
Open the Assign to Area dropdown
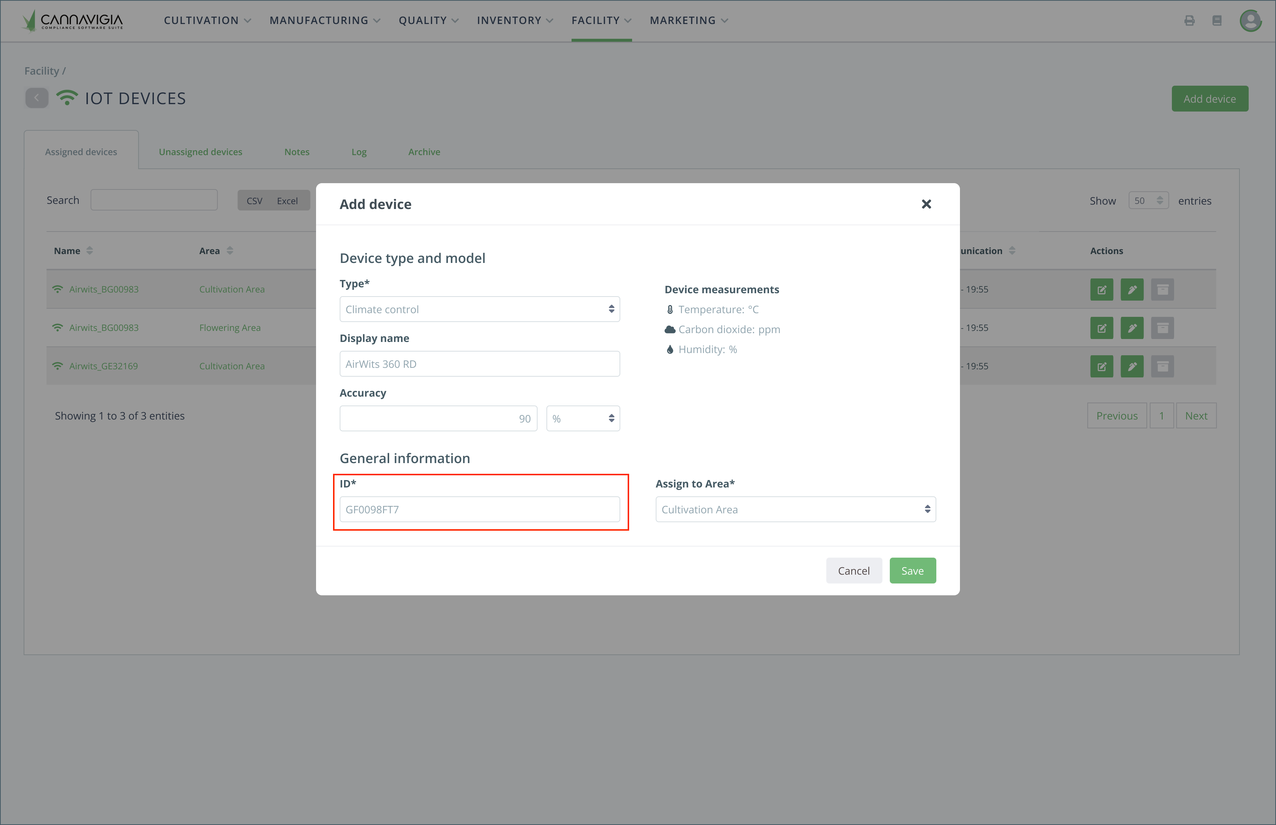pyautogui.click(x=796, y=510)
